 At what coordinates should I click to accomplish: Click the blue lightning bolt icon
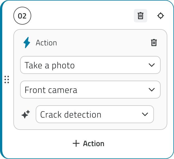(27, 43)
